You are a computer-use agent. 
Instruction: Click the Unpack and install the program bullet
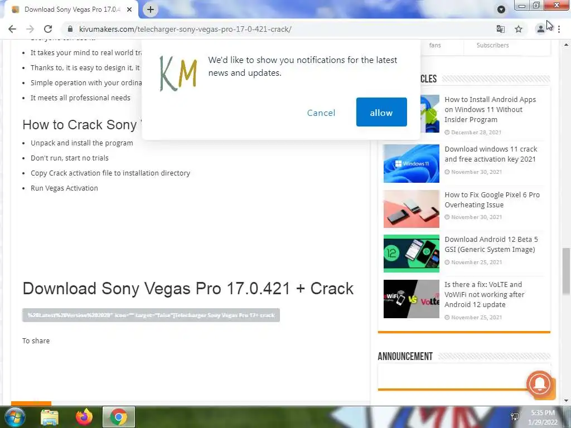pos(81,143)
